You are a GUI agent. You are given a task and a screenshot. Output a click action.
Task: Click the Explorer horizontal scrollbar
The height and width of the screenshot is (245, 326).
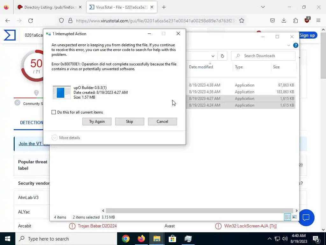[200, 211]
